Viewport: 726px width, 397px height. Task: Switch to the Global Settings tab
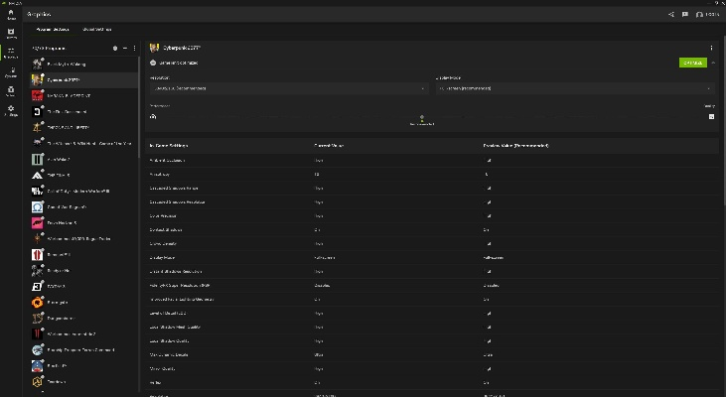pos(97,29)
